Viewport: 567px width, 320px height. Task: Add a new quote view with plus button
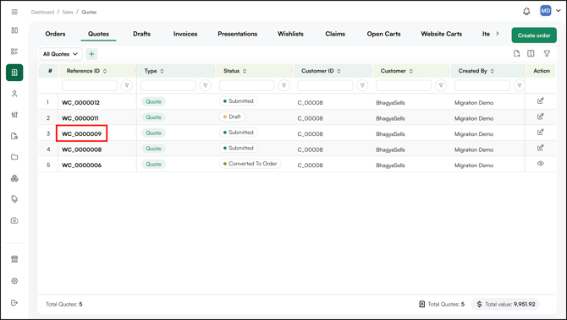(x=91, y=54)
